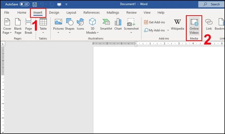
Task: Open the Review tab
Action: (x=132, y=13)
